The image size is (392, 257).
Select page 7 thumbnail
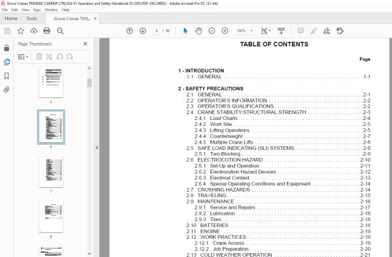51,172
